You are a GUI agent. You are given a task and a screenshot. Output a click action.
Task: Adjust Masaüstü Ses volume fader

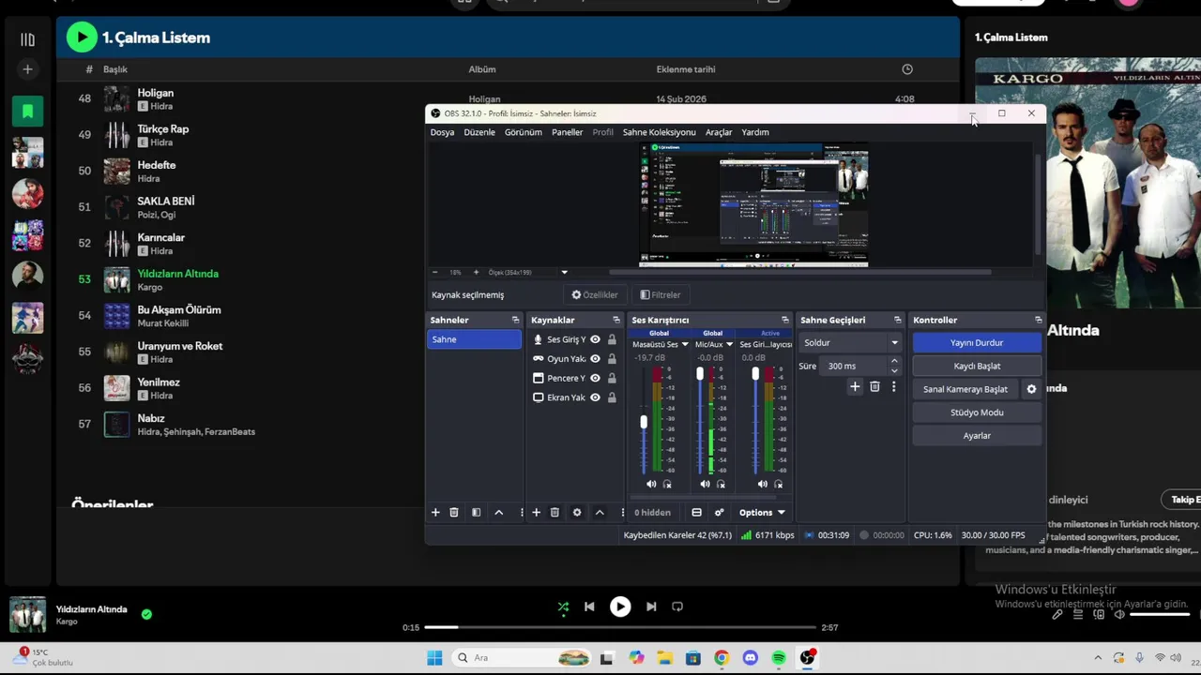[644, 423]
